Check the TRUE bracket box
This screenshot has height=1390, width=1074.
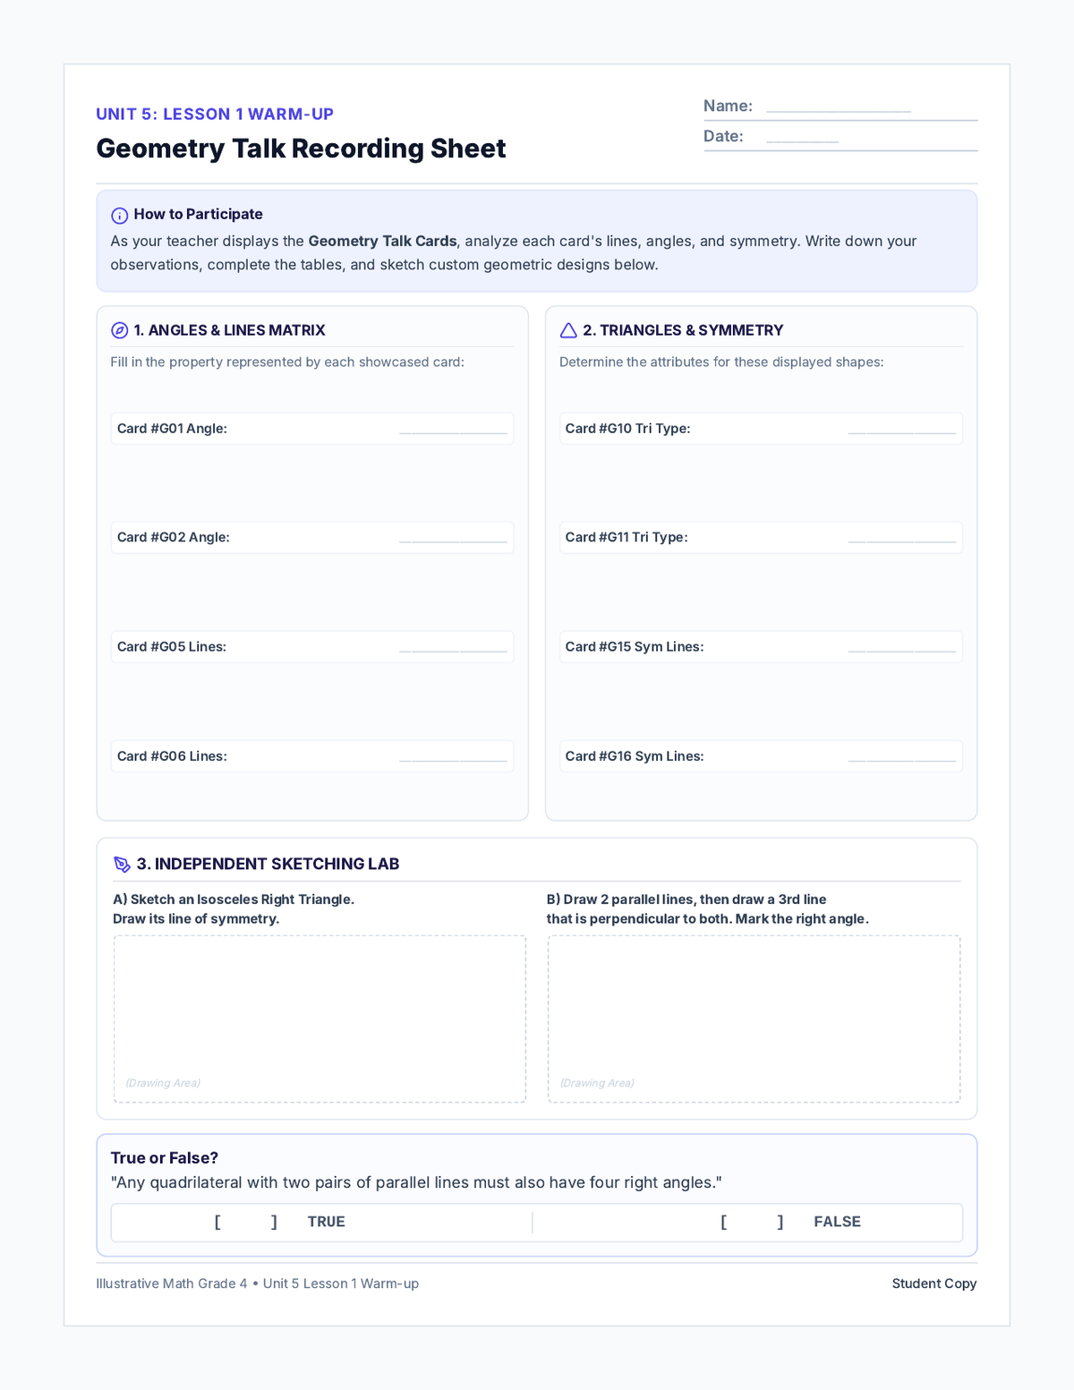click(x=246, y=1222)
